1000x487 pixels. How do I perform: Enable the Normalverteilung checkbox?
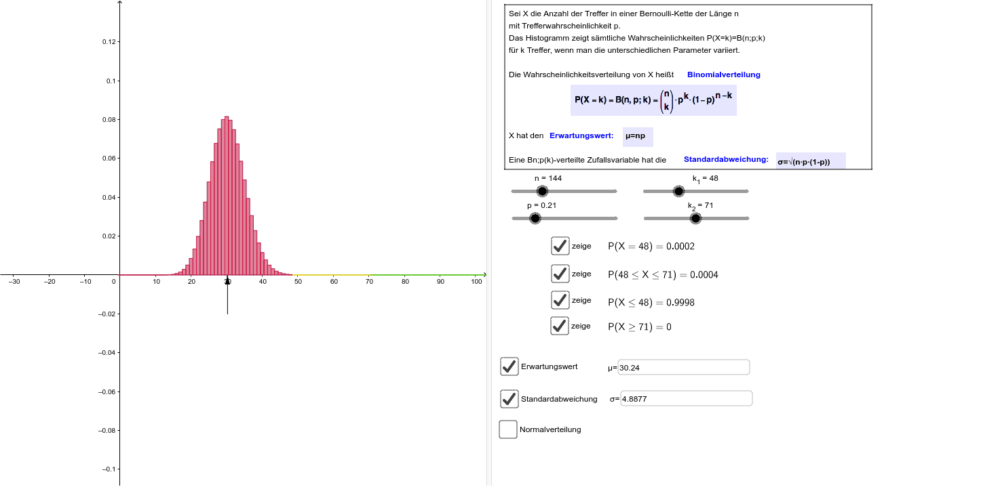[508, 429]
